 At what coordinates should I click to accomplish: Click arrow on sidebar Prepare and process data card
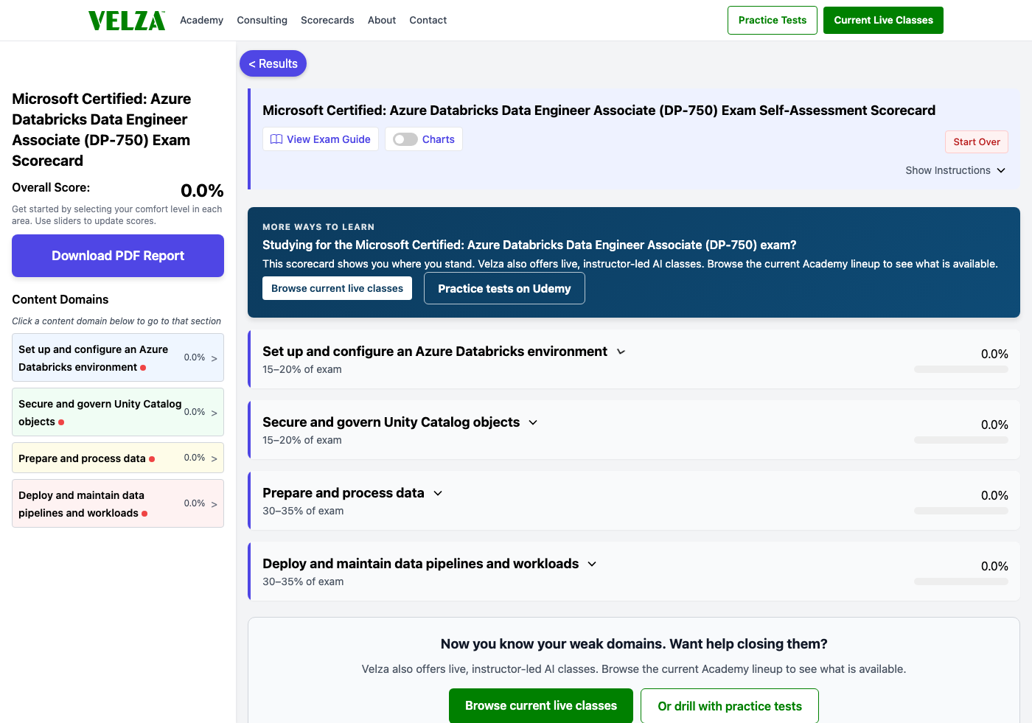tap(215, 459)
